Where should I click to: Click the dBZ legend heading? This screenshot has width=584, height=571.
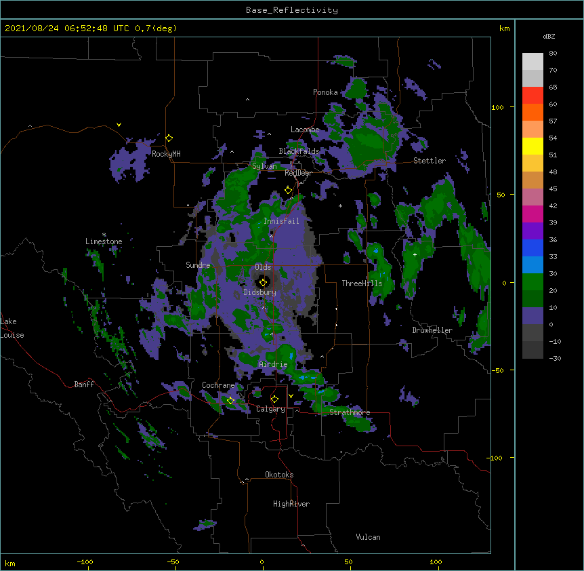coord(549,37)
